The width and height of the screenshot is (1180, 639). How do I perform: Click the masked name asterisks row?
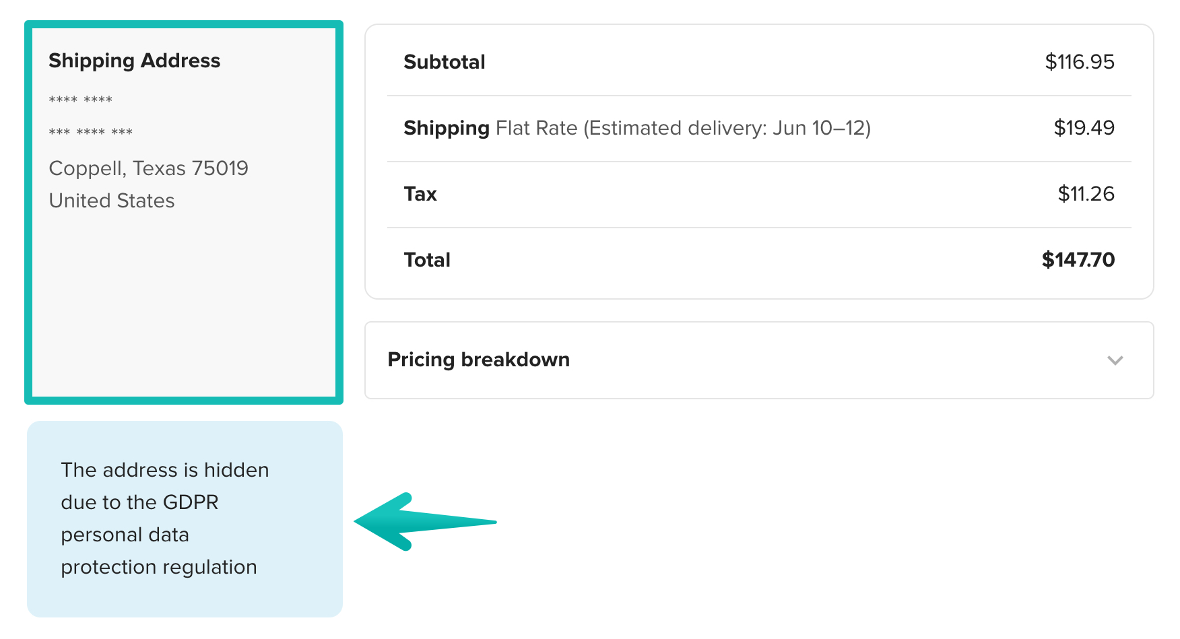coord(80,98)
